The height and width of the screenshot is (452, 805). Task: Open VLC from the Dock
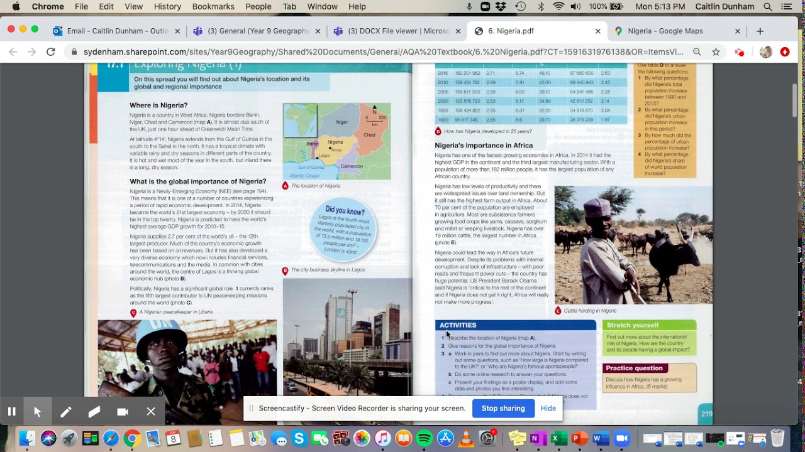pyautogui.click(x=466, y=438)
